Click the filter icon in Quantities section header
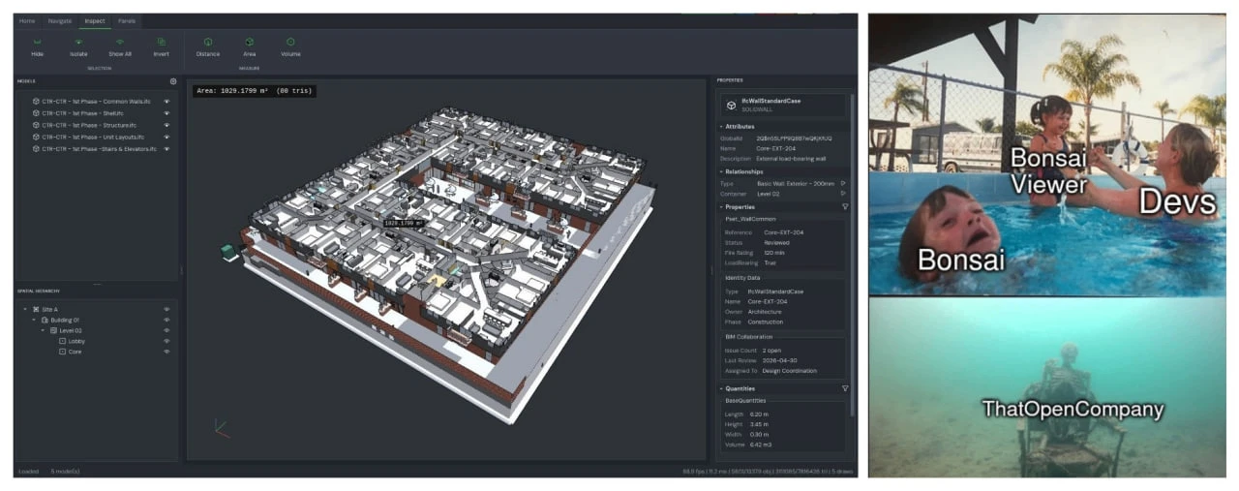This screenshot has height=491, width=1239. [845, 388]
